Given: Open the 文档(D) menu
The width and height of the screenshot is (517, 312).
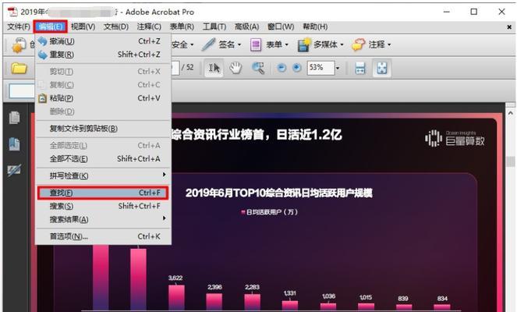Looking at the screenshot, I should tap(116, 27).
